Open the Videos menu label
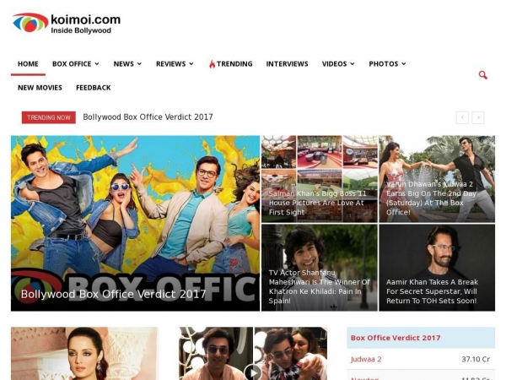Image resolution: width=506 pixels, height=380 pixels. (x=334, y=64)
